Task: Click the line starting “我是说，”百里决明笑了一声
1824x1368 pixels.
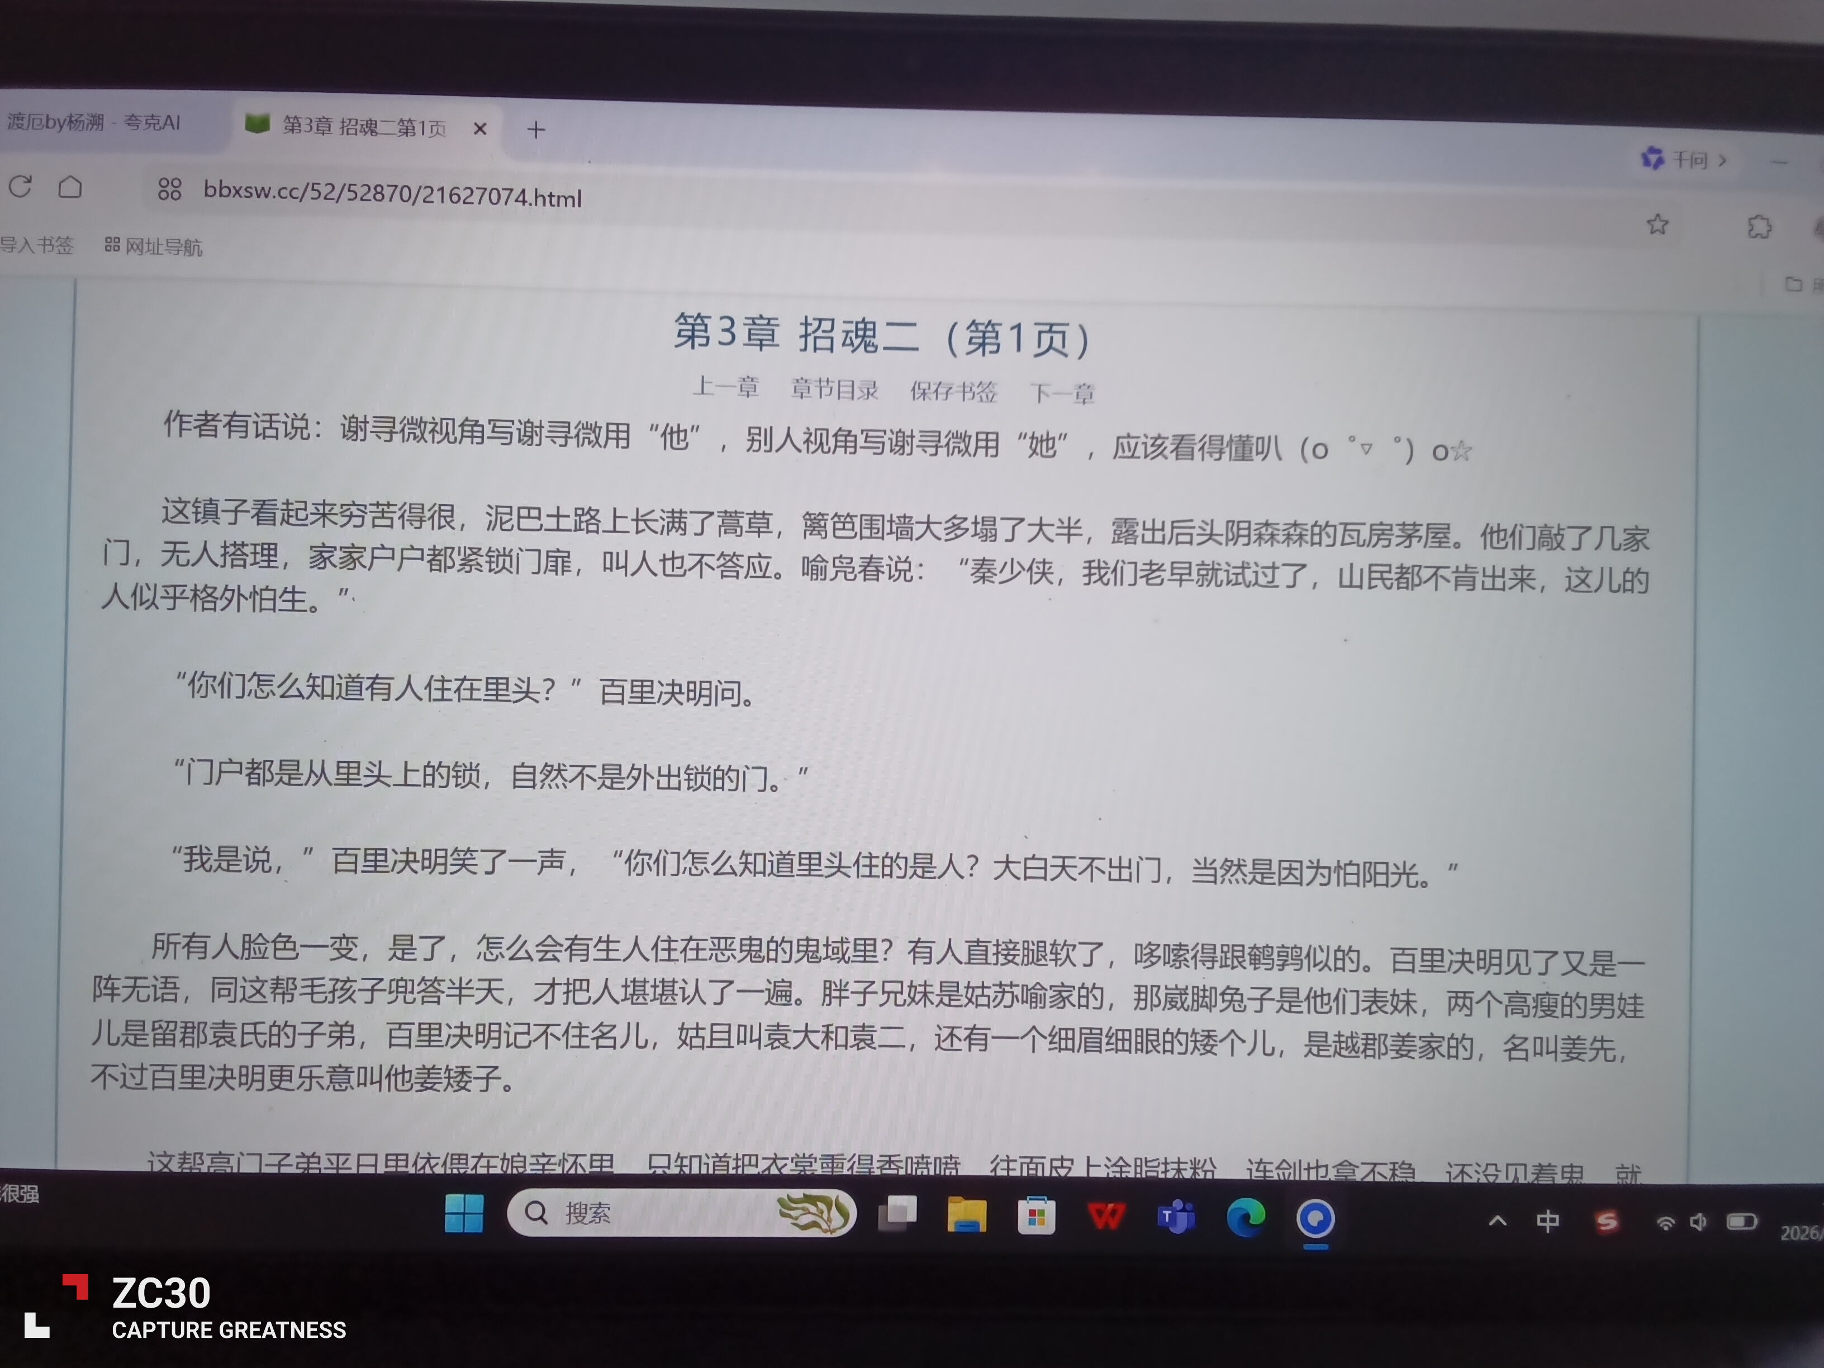Action: click(815, 866)
